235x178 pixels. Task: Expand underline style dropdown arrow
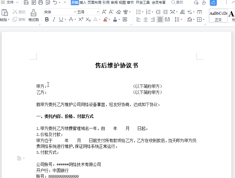[x=65, y=20]
